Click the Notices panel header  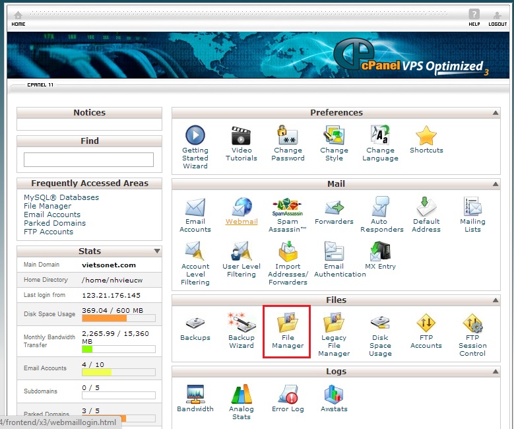click(90, 113)
